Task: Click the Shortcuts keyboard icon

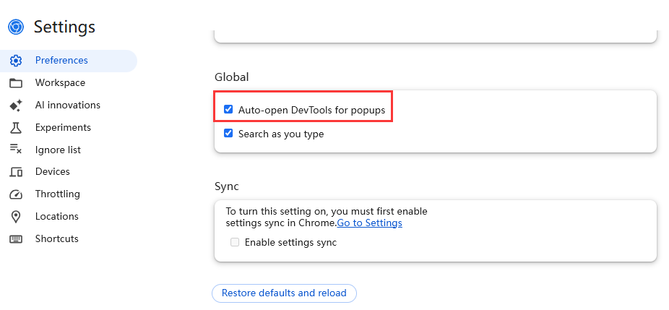Action: (16, 239)
